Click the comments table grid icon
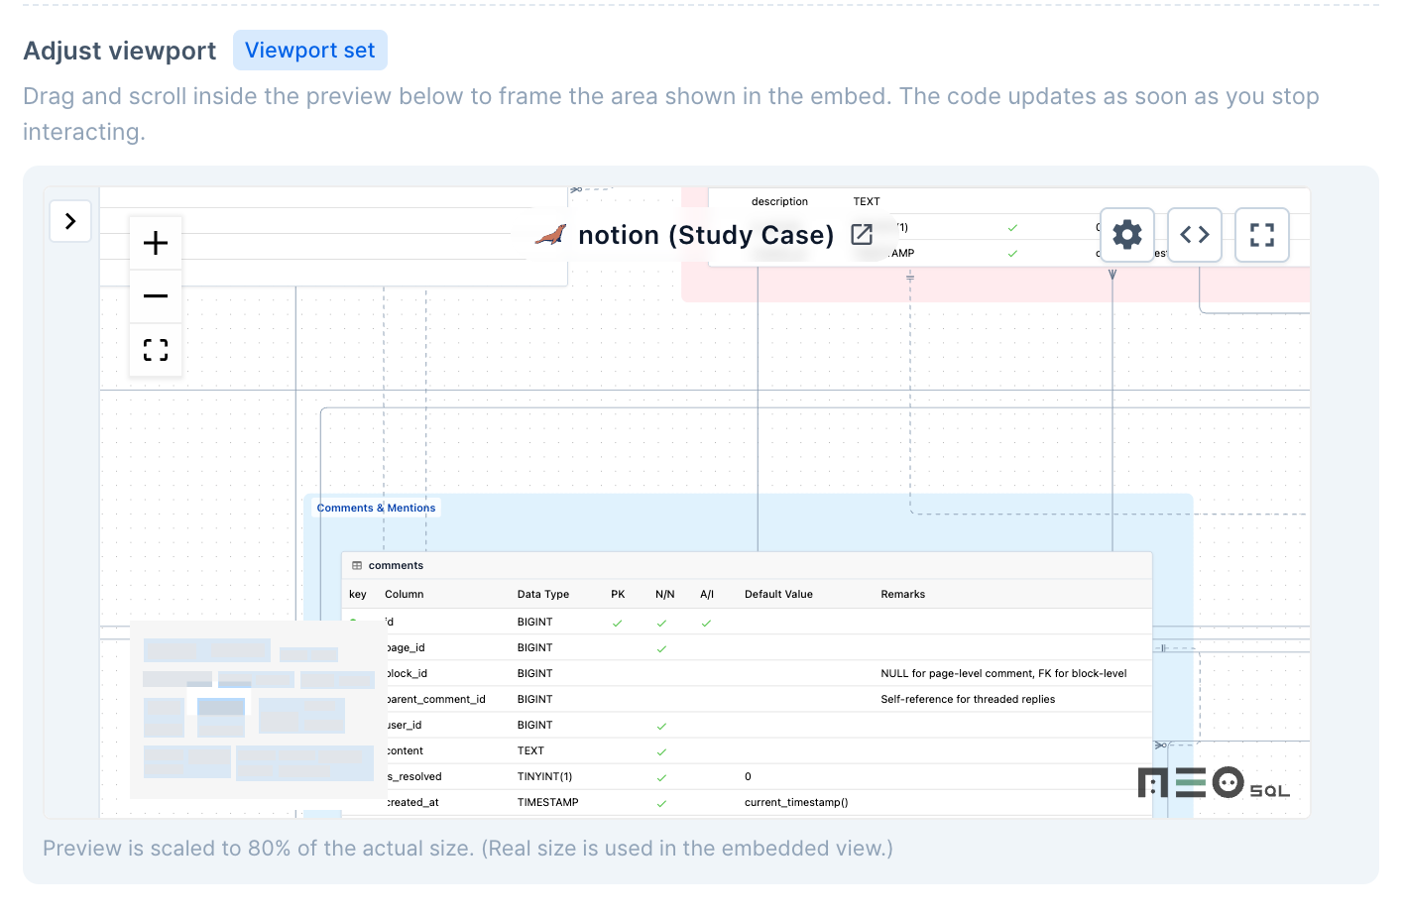Image resolution: width=1404 pixels, height=916 pixels. pyautogui.click(x=357, y=565)
